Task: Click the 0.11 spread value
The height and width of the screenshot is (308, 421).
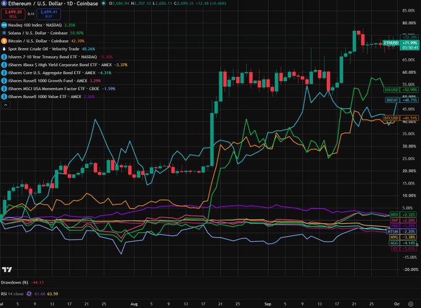Action: [x=31, y=14]
